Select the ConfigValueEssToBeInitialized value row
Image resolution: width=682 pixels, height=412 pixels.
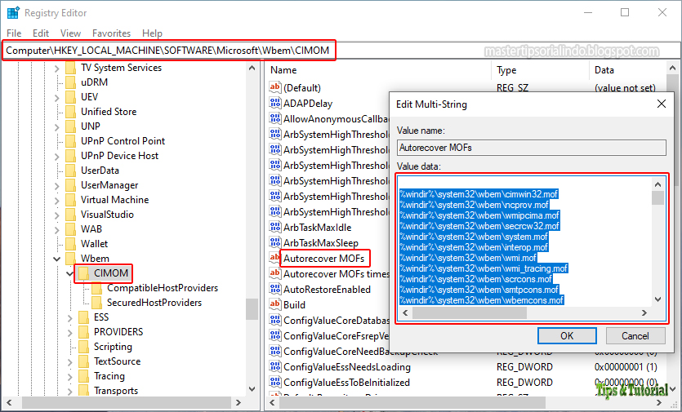(x=346, y=383)
